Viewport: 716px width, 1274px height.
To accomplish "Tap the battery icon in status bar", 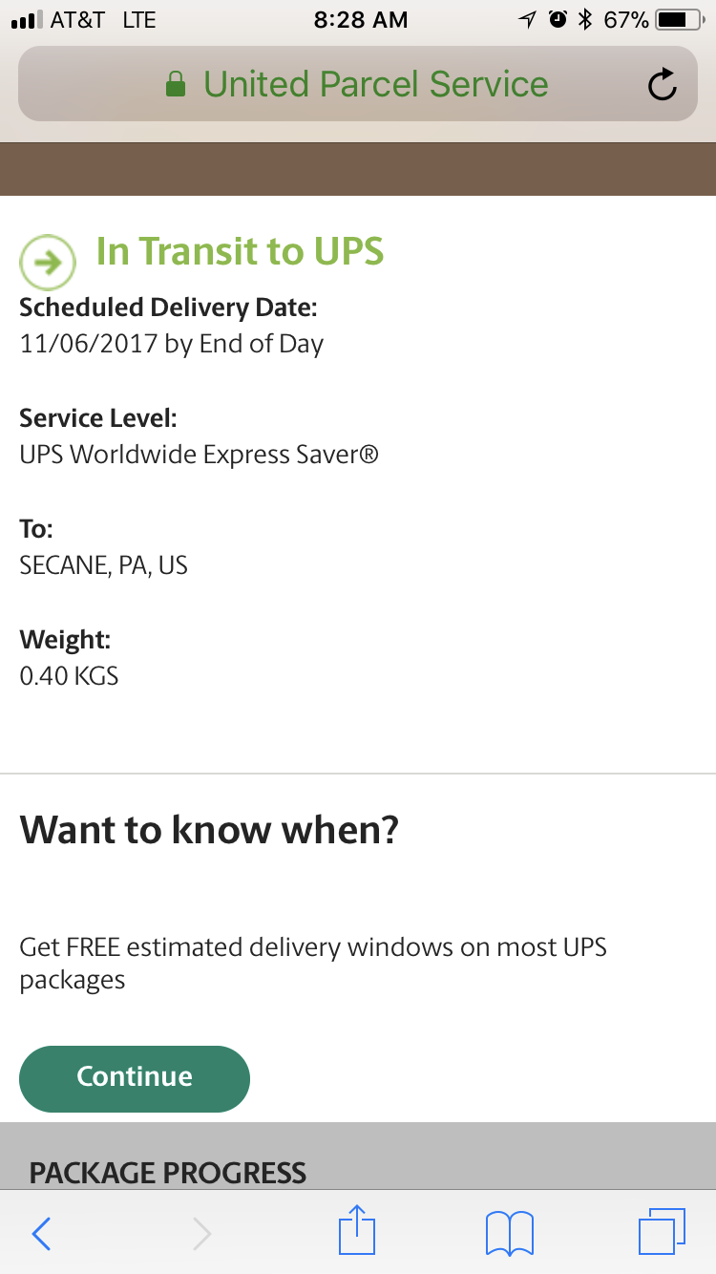I will coord(679,20).
